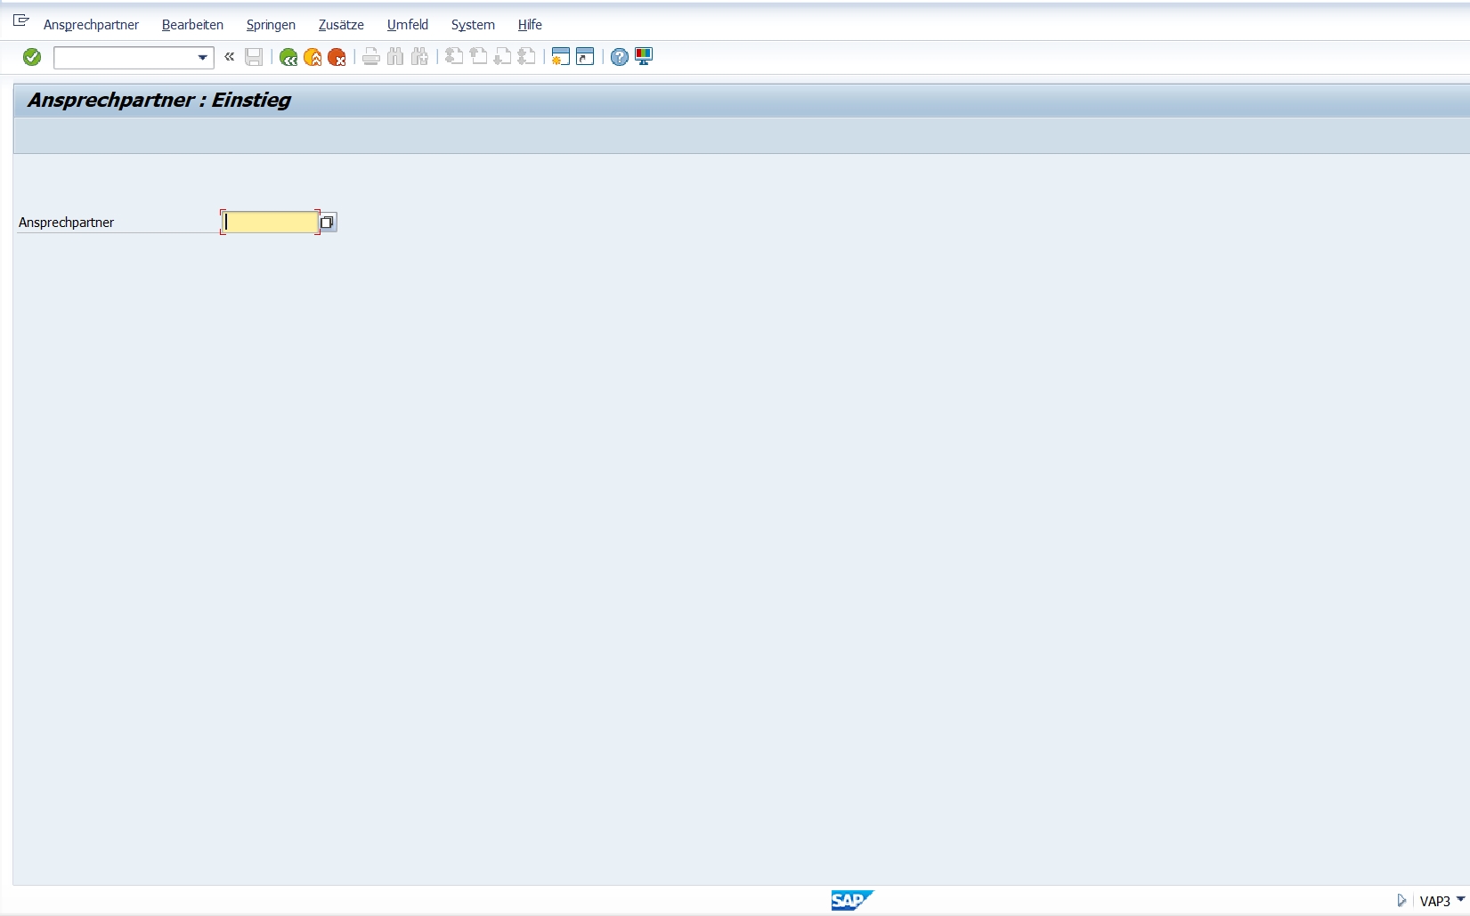Expand the status bar triangle arrow
Viewport: 1470px width, 916px height.
point(1401,901)
